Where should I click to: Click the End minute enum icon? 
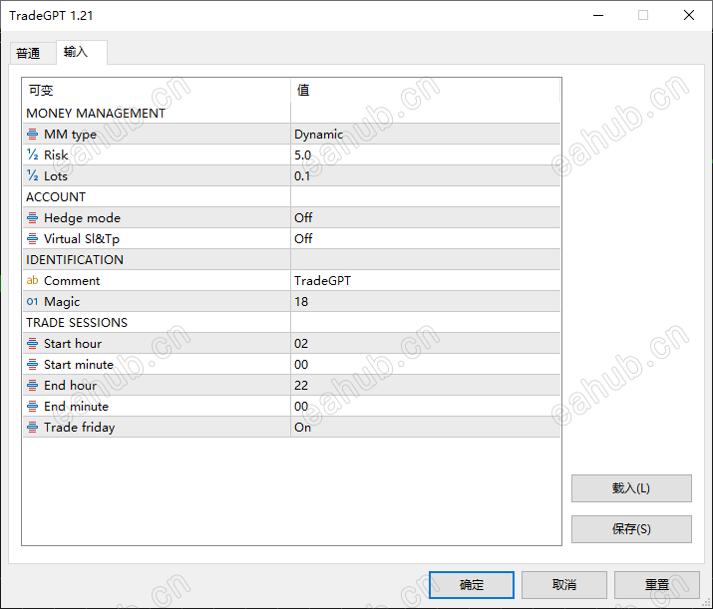pos(32,406)
